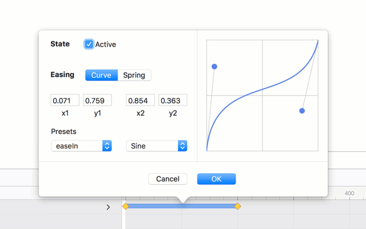This screenshot has width=366, height=229.
Task: Click the stepper arrows of Sine selector
Action: [x=182, y=146]
